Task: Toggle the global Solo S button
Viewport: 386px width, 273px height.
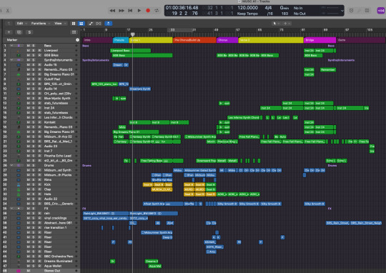Action: [29, 32]
